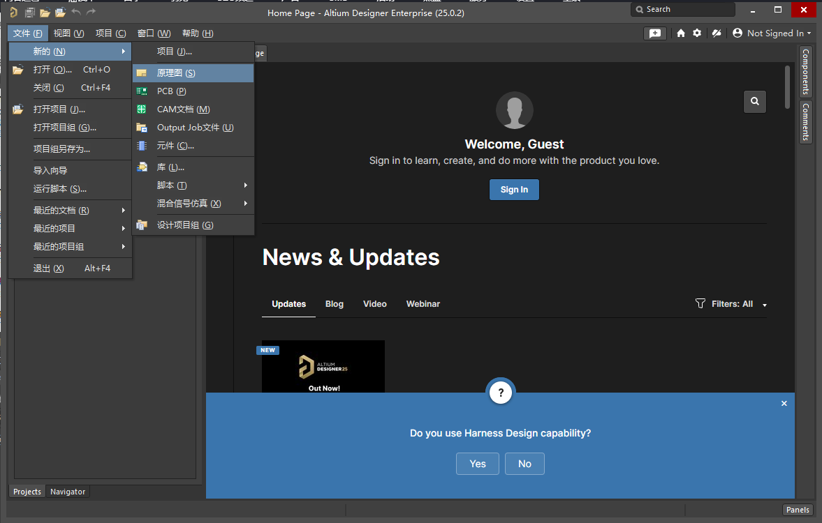Choose 打开 (O)... from the file menu
The image size is (822, 523).
[71, 70]
